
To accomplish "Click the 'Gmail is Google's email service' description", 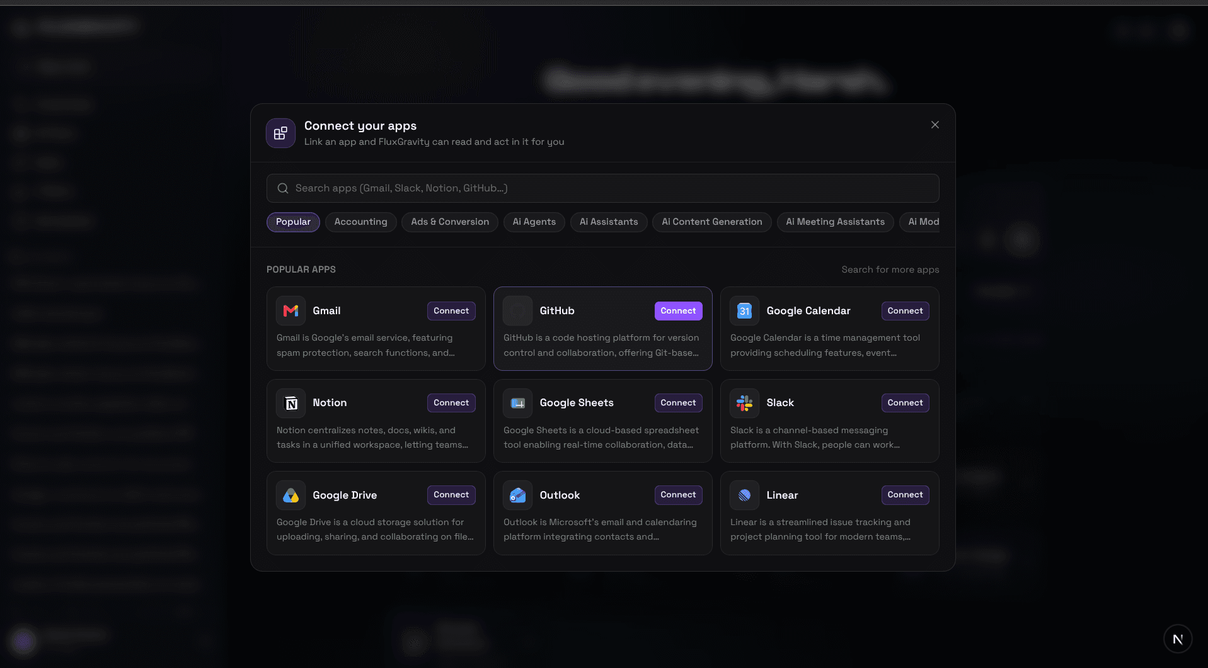I will 365,345.
